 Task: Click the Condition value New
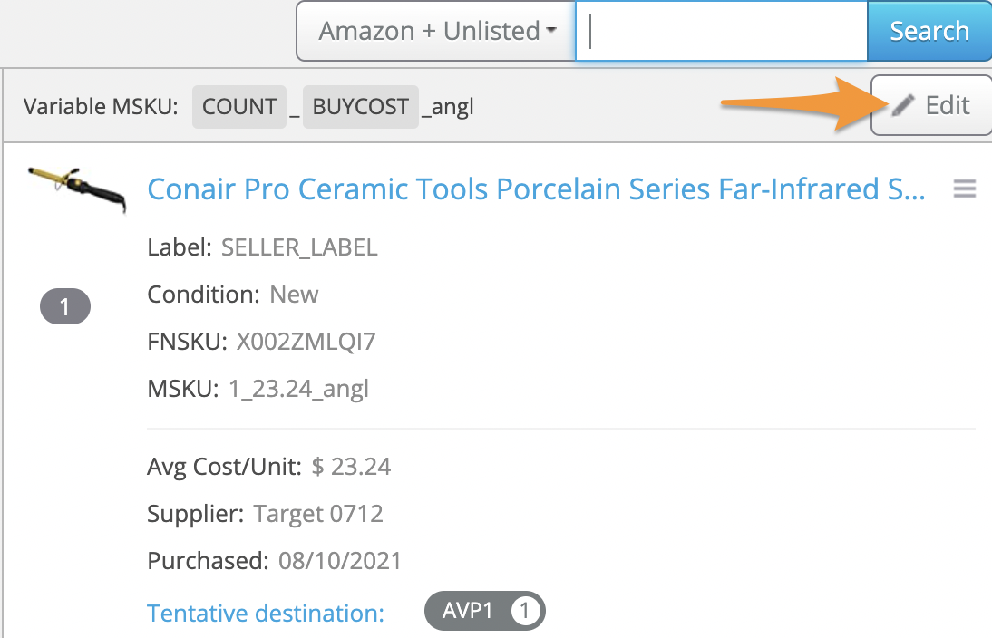294,295
